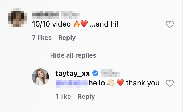Click the red heart emoji after waving hand
Image resolution: width=183 pixels, height=112 pixels.
pyautogui.click(x=120, y=83)
